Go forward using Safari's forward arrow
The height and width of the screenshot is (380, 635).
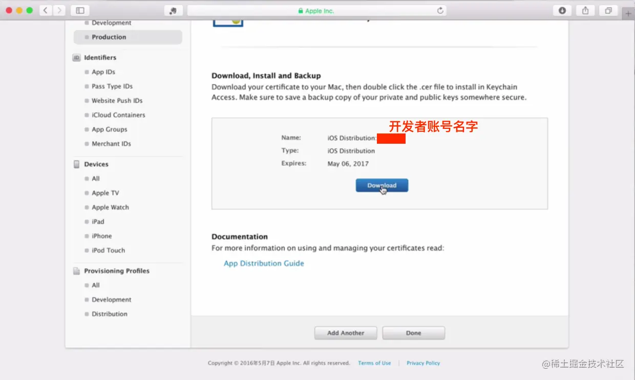59,10
